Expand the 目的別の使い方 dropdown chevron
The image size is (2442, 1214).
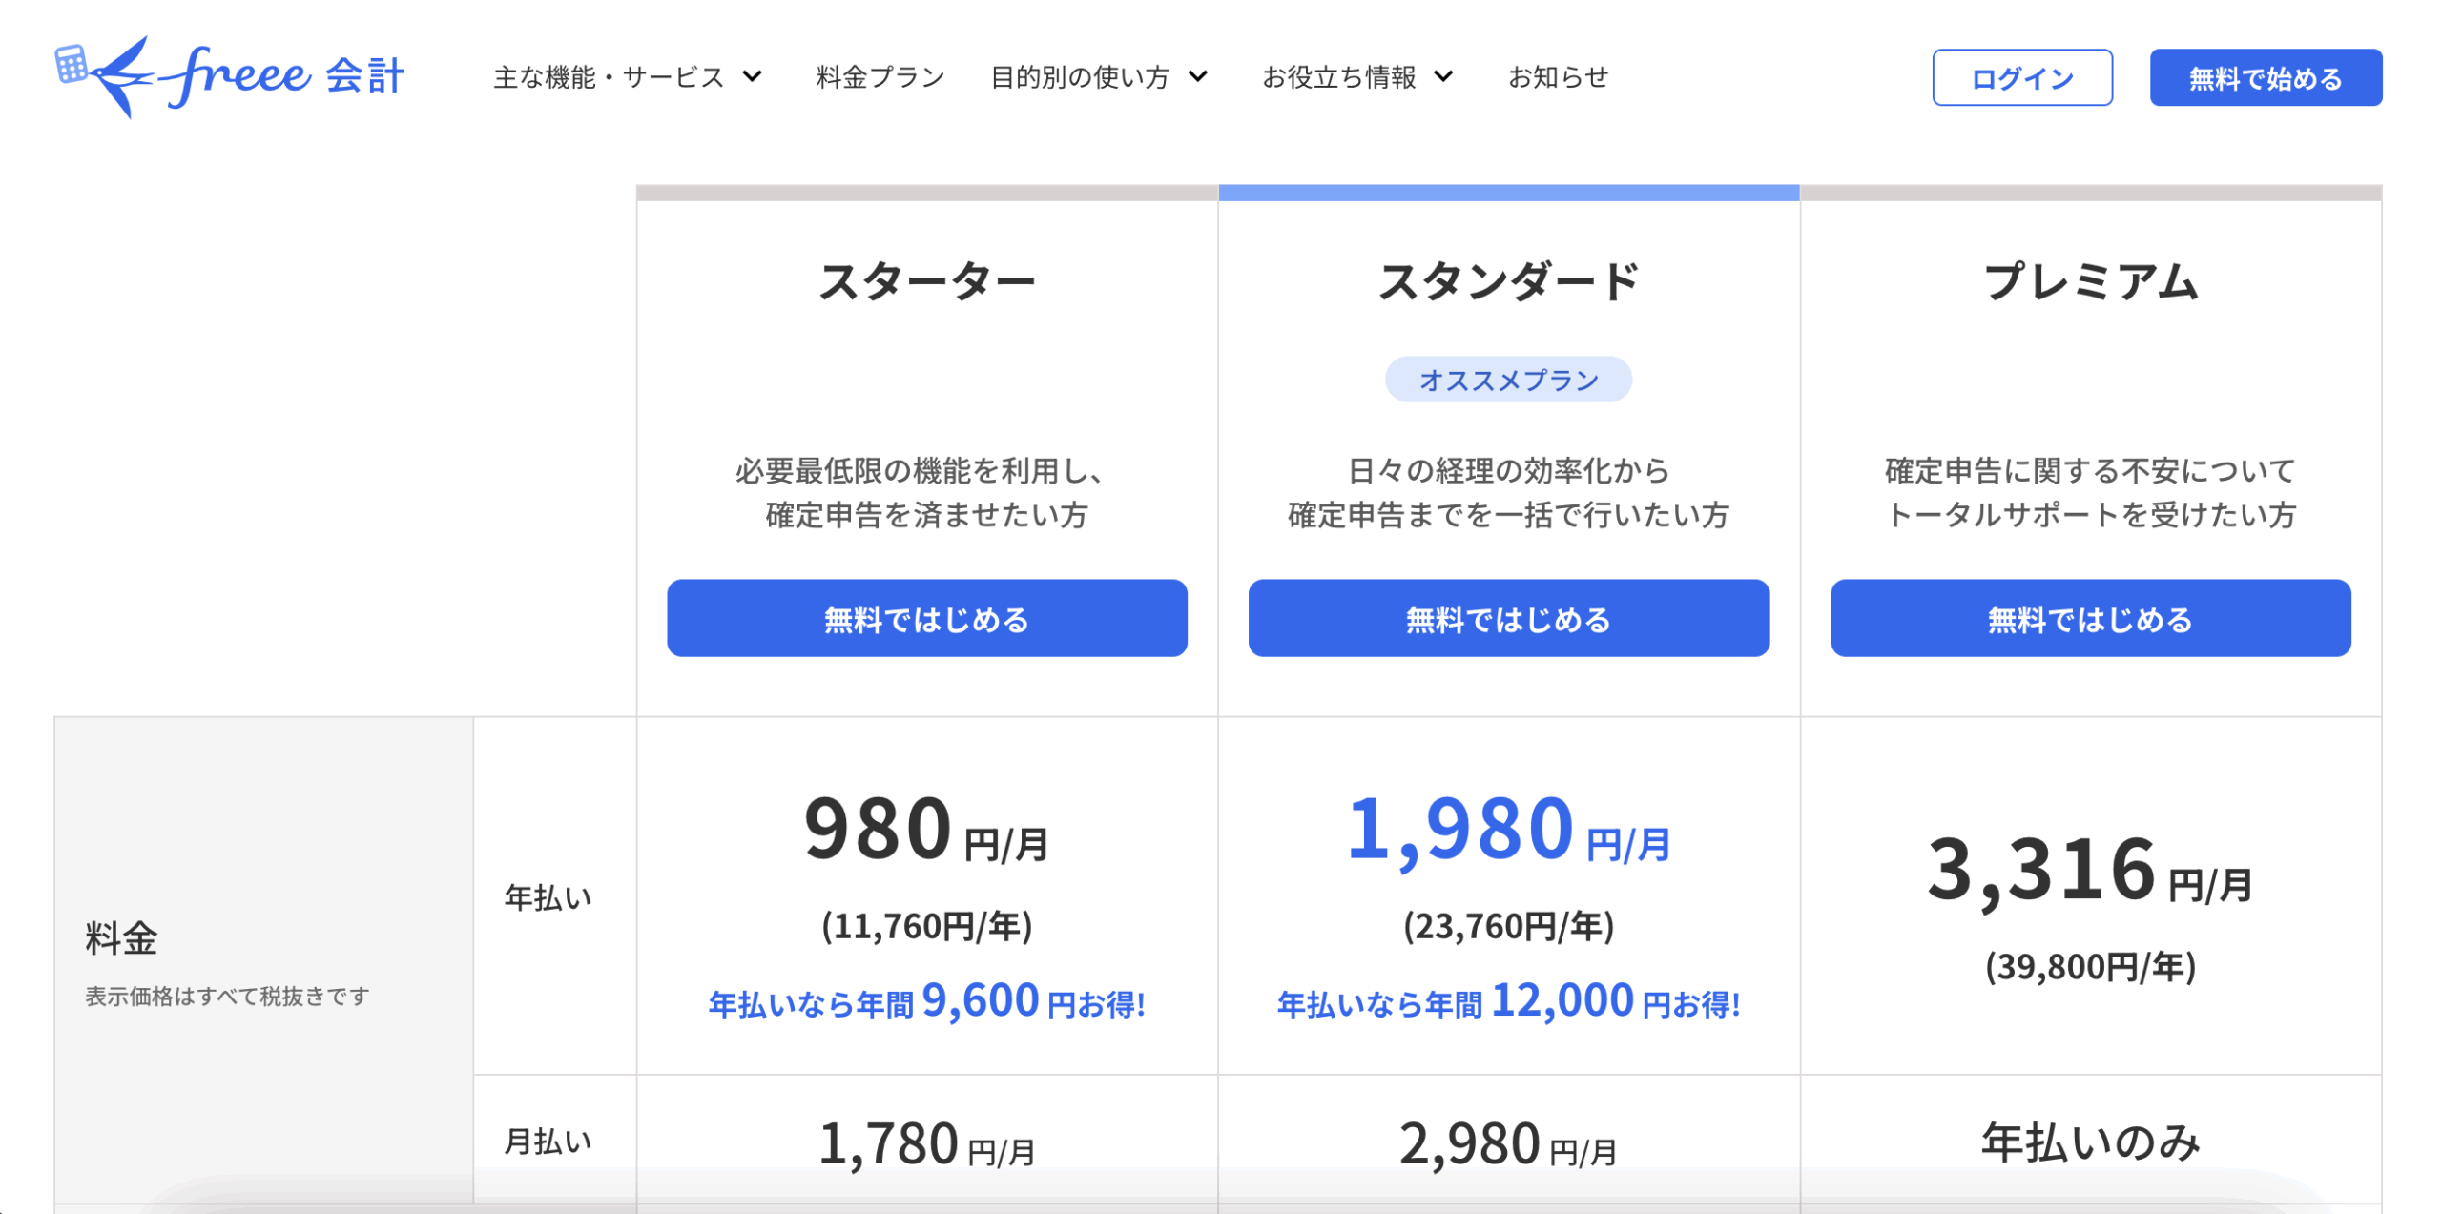(x=1197, y=76)
